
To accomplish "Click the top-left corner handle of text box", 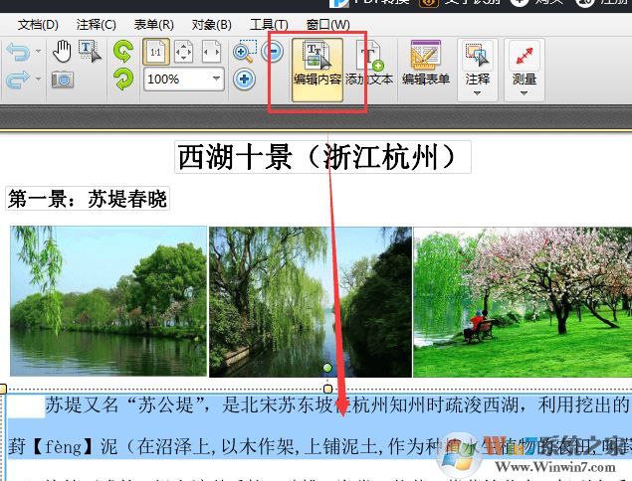I will 2,389.
